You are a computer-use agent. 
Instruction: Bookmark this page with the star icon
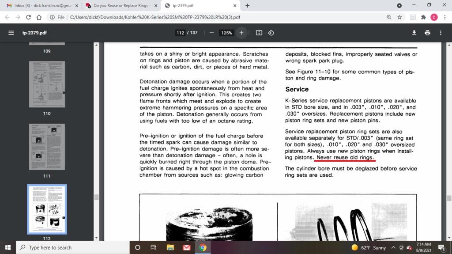[399, 17]
